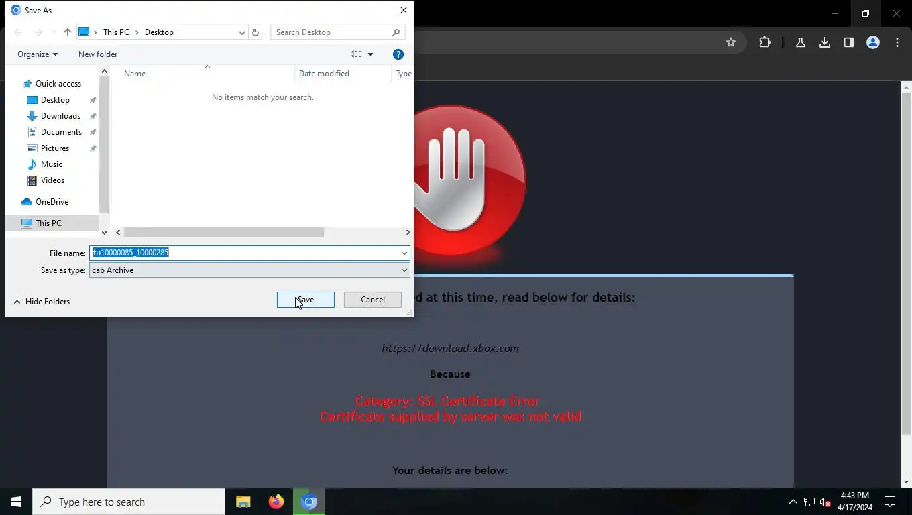Click the taskbar search box
The height and width of the screenshot is (515, 912).
[129, 502]
